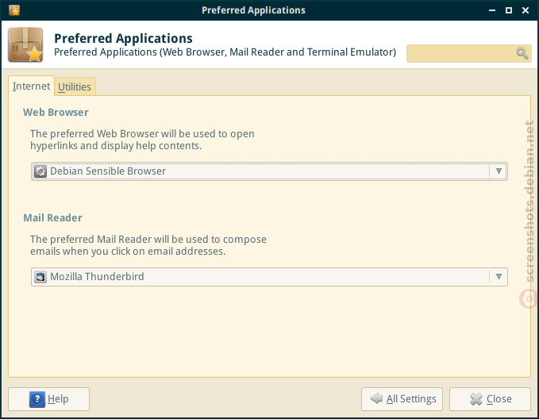Screen dimensions: 539x419
Task: Click the All Settings back arrow icon
Action: [x=376, y=398]
